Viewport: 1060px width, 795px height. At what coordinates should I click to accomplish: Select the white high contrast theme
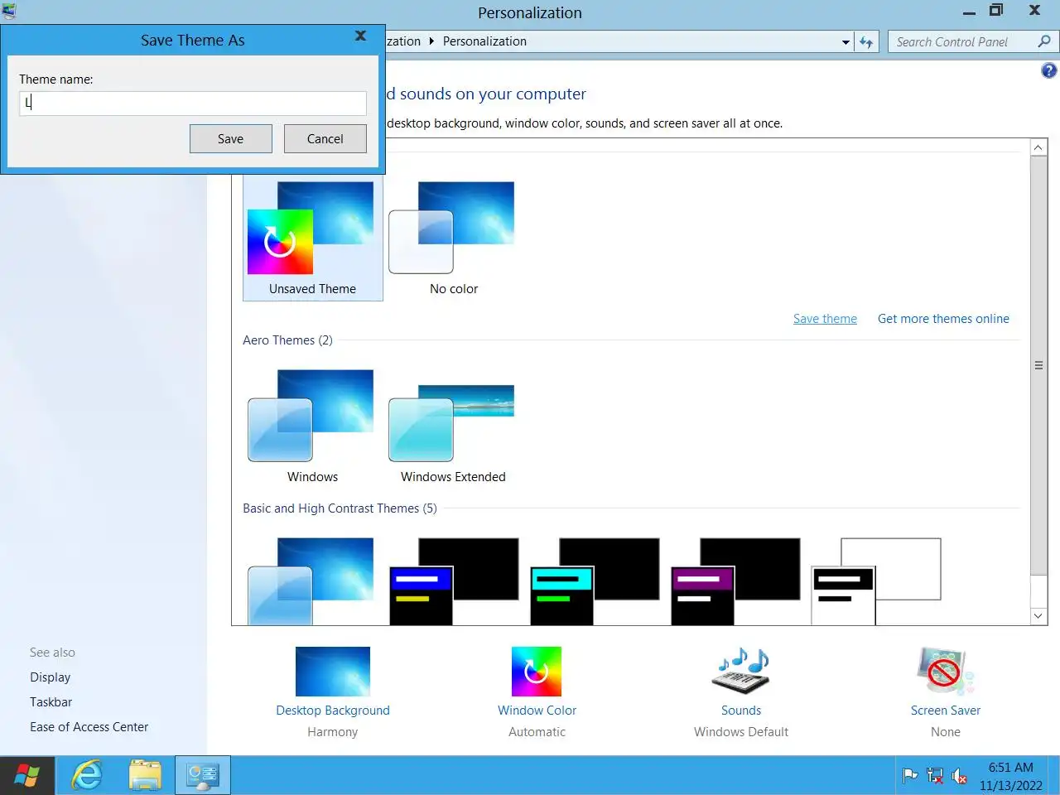tap(876, 581)
